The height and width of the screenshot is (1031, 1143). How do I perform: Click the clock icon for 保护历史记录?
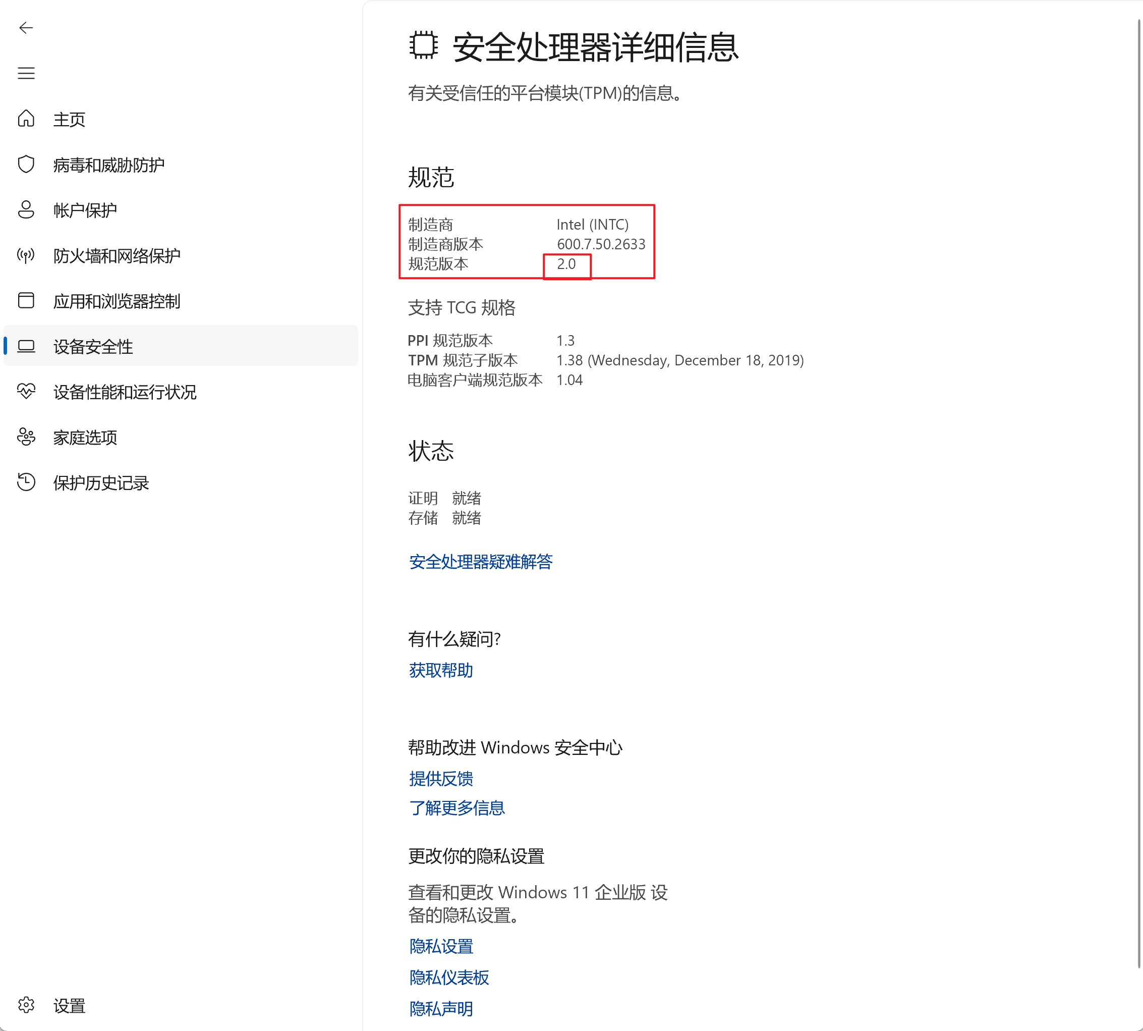click(26, 482)
